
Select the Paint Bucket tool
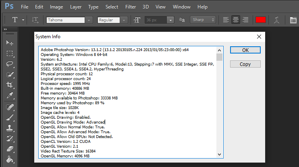tap(10, 159)
